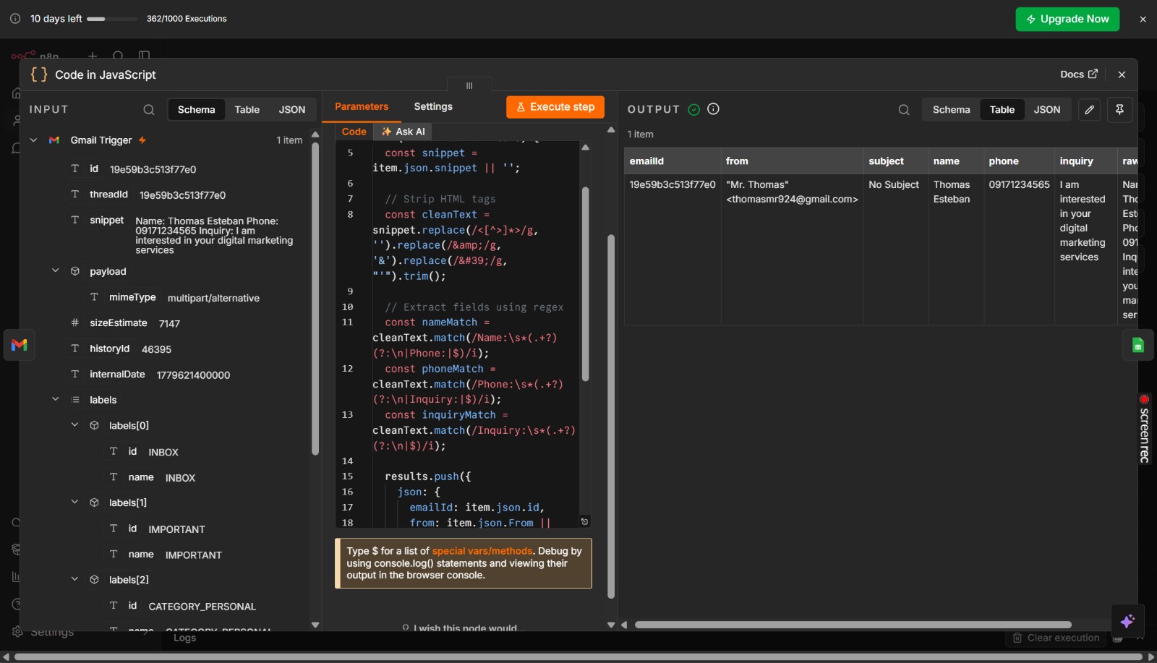
Task: Open output info circle icon
Action: [x=713, y=109]
